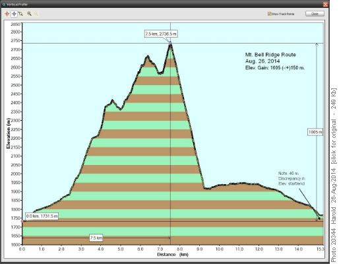Click the greyed zoom out magnifier icon
This screenshot has width=339, height=264.
(36, 14)
